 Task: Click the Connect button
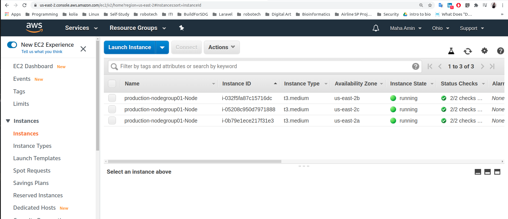tap(187, 48)
